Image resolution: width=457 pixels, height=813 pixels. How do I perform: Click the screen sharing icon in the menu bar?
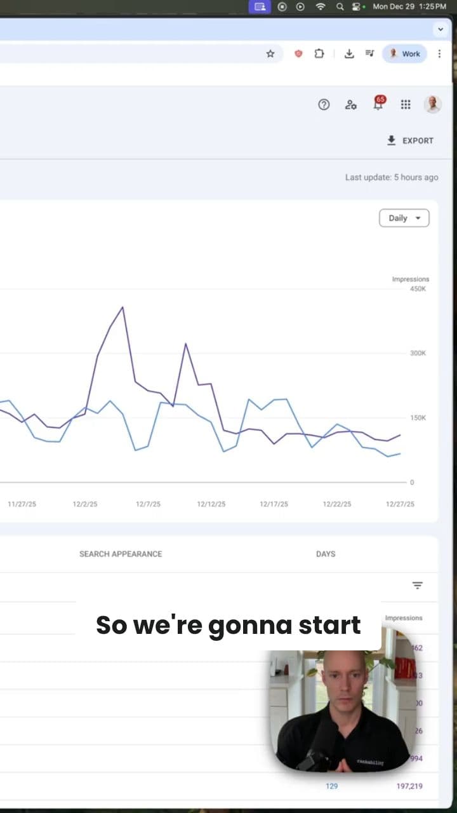(260, 7)
